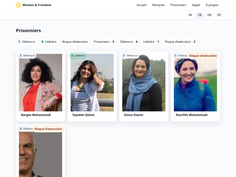The image size is (236, 177).
Task: Click Détenu badge on Sharifeh Mohammadi card
Action: [180, 56]
